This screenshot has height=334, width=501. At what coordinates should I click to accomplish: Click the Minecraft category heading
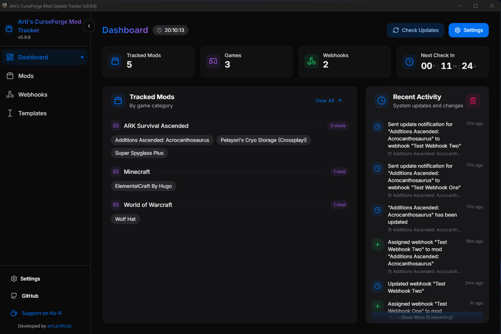pos(137,172)
